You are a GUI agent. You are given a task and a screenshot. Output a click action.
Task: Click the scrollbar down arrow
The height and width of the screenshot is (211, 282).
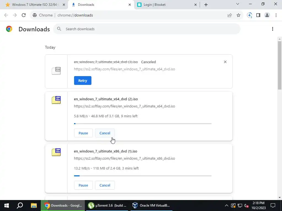(x=280, y=198)
